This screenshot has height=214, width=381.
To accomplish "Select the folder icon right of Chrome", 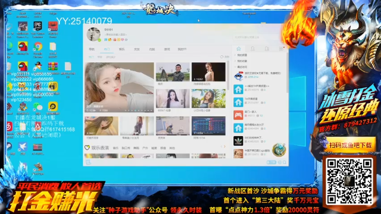I will point(53,46).
